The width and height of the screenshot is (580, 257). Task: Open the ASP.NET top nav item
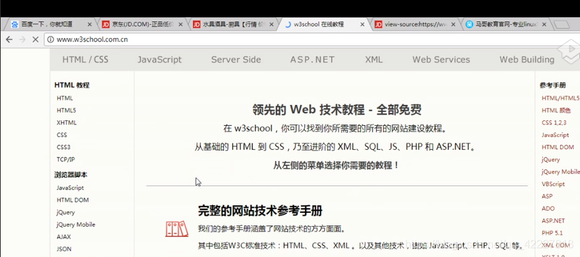click(312, 59)
